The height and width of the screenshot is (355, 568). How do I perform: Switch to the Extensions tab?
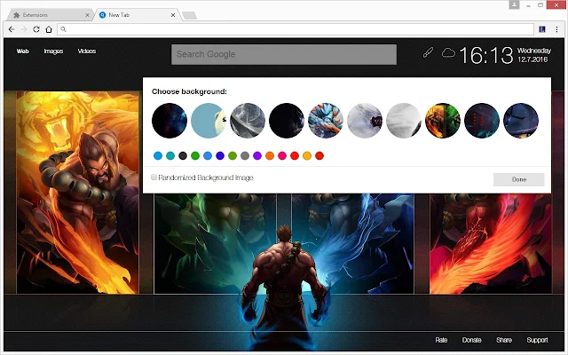pyautogui.click(x=51, y=15)
